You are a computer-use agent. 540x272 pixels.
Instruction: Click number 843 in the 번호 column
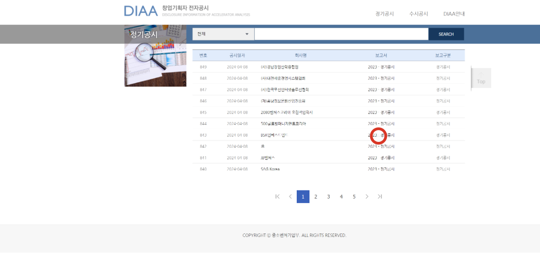[x=203, y=135]
